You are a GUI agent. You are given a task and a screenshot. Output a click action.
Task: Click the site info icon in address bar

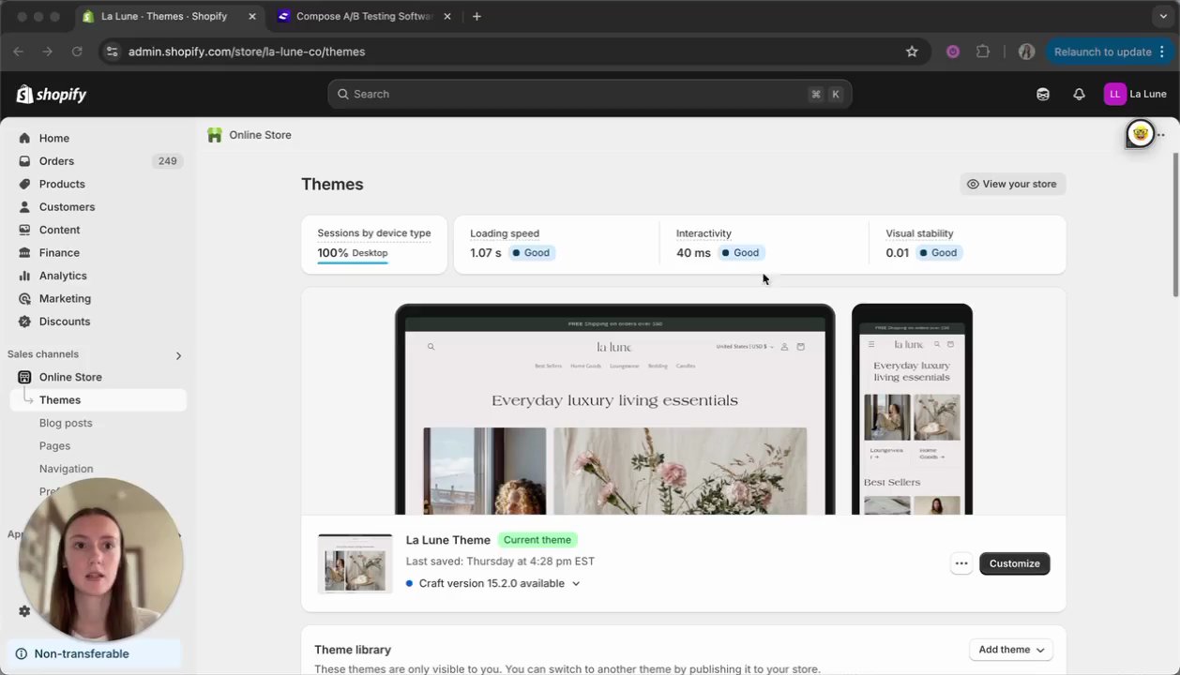tap(112, 52)
